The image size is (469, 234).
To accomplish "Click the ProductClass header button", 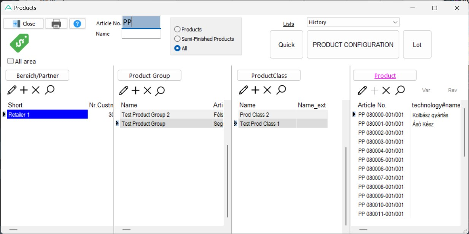I will tap(269, 76).
